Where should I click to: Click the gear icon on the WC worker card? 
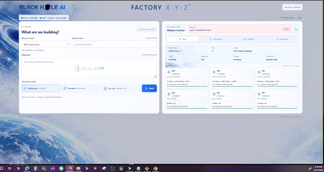click(259, 72)
